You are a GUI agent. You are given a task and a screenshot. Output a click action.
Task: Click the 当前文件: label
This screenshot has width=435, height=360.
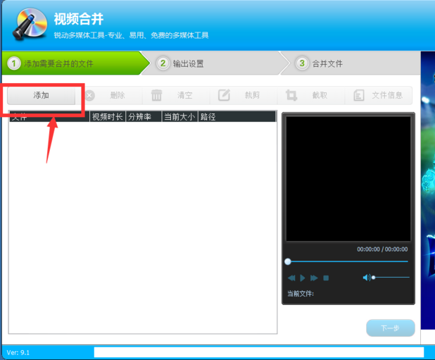click(301, 294)
